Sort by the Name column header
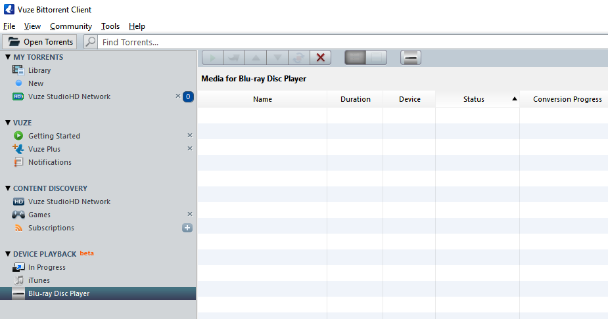This screenshot has width=608, height=319. click(262, 99)
